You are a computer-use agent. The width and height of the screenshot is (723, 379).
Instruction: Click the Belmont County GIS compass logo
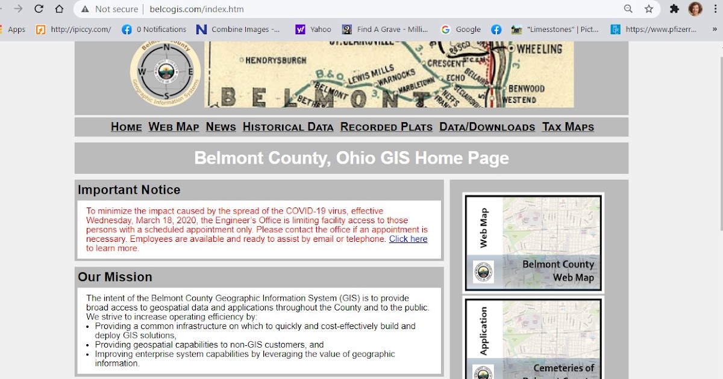[x=166, y=73]
